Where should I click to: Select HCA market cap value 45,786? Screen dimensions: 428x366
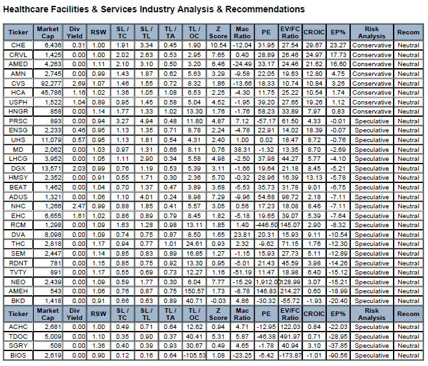point(51,93)
